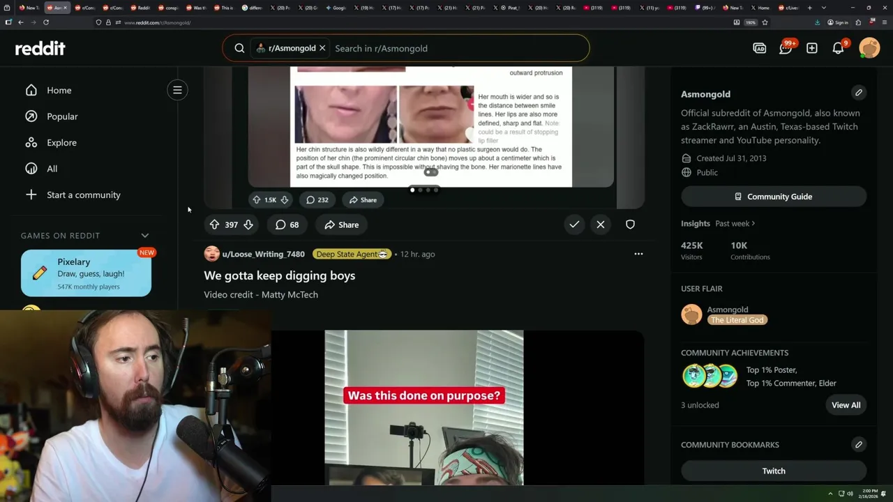Show hidden system tray icons

click(830, 494)
